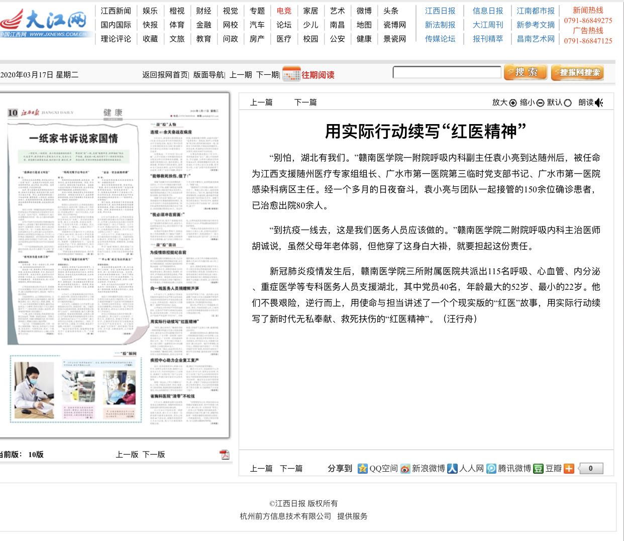Open the 财经 navigation item

point(203,11)
